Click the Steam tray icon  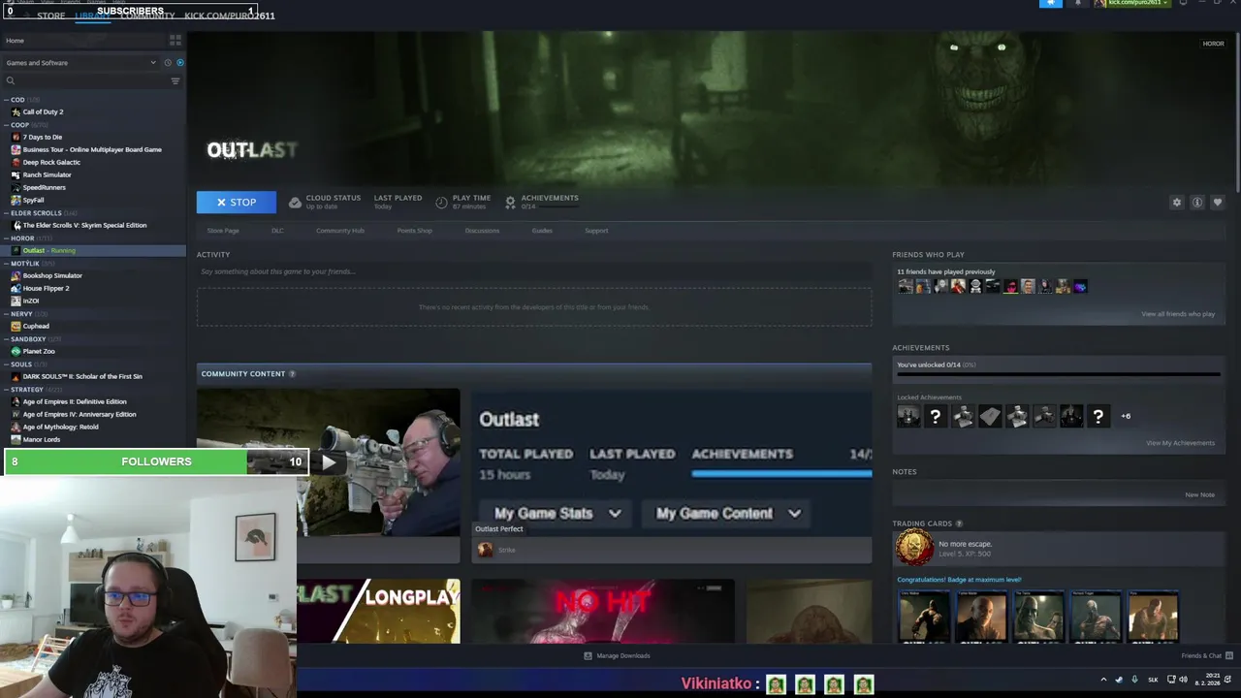click(1119, 680)
